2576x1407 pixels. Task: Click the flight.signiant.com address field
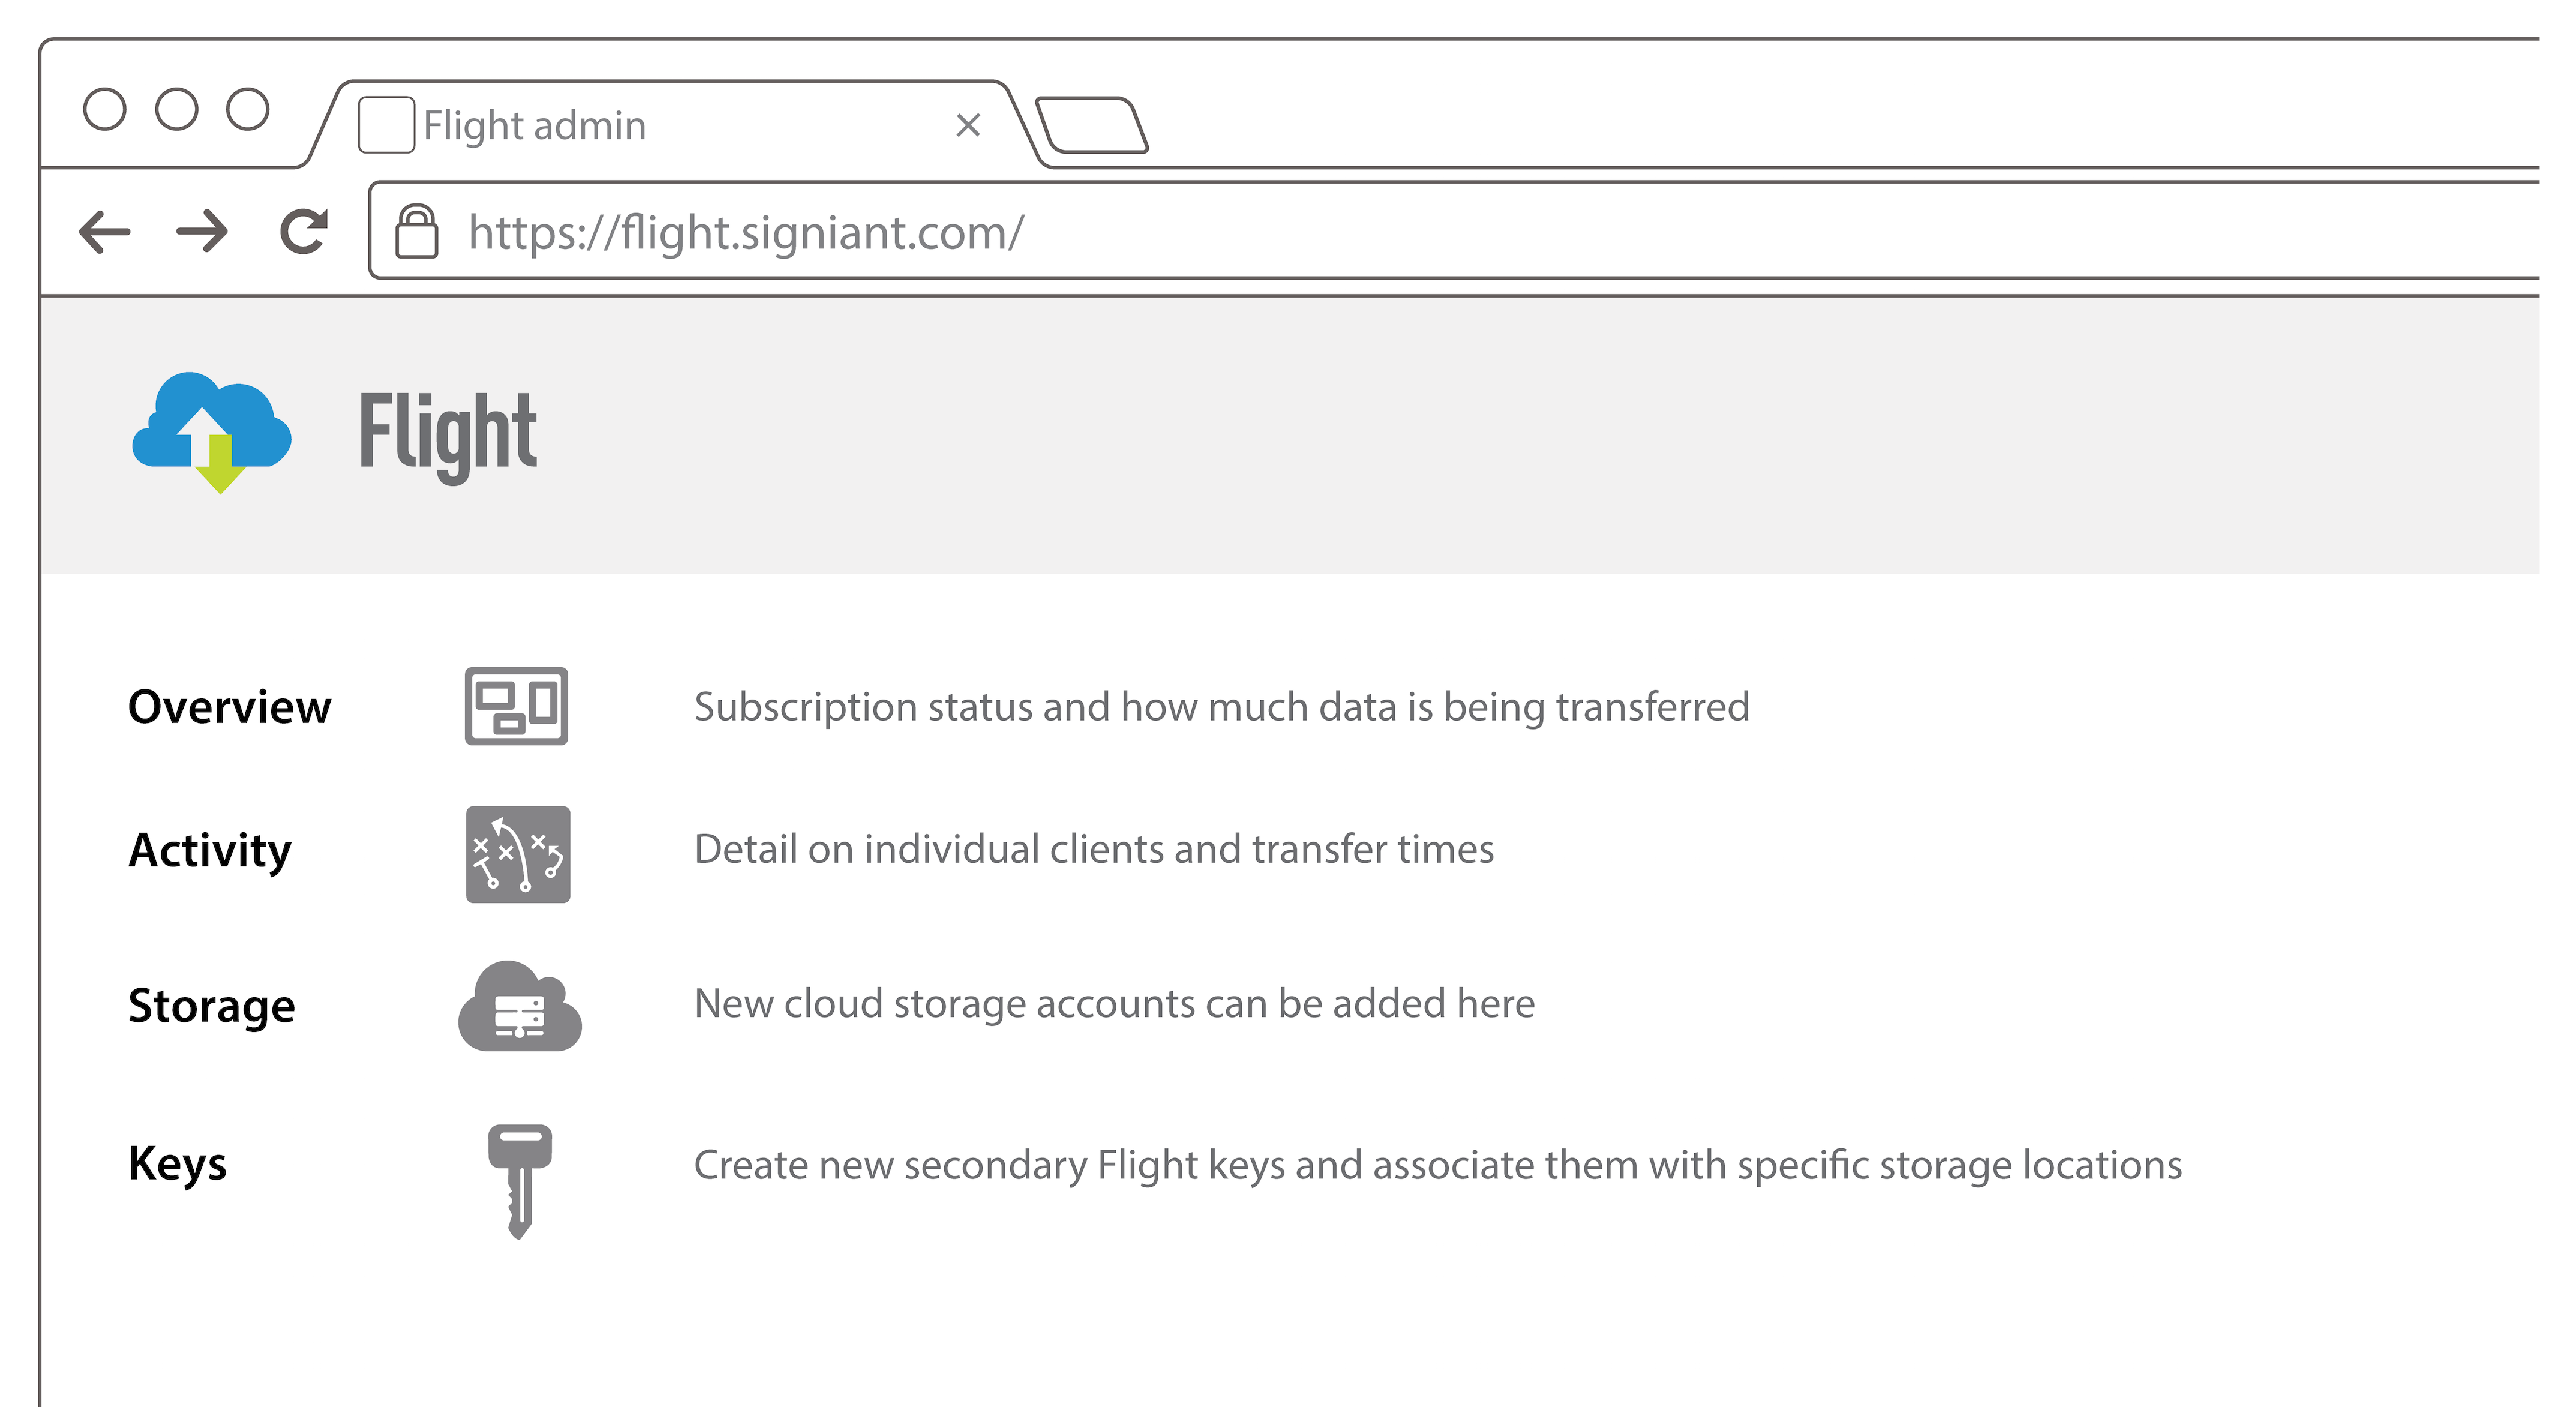[x=1456, y=231]
